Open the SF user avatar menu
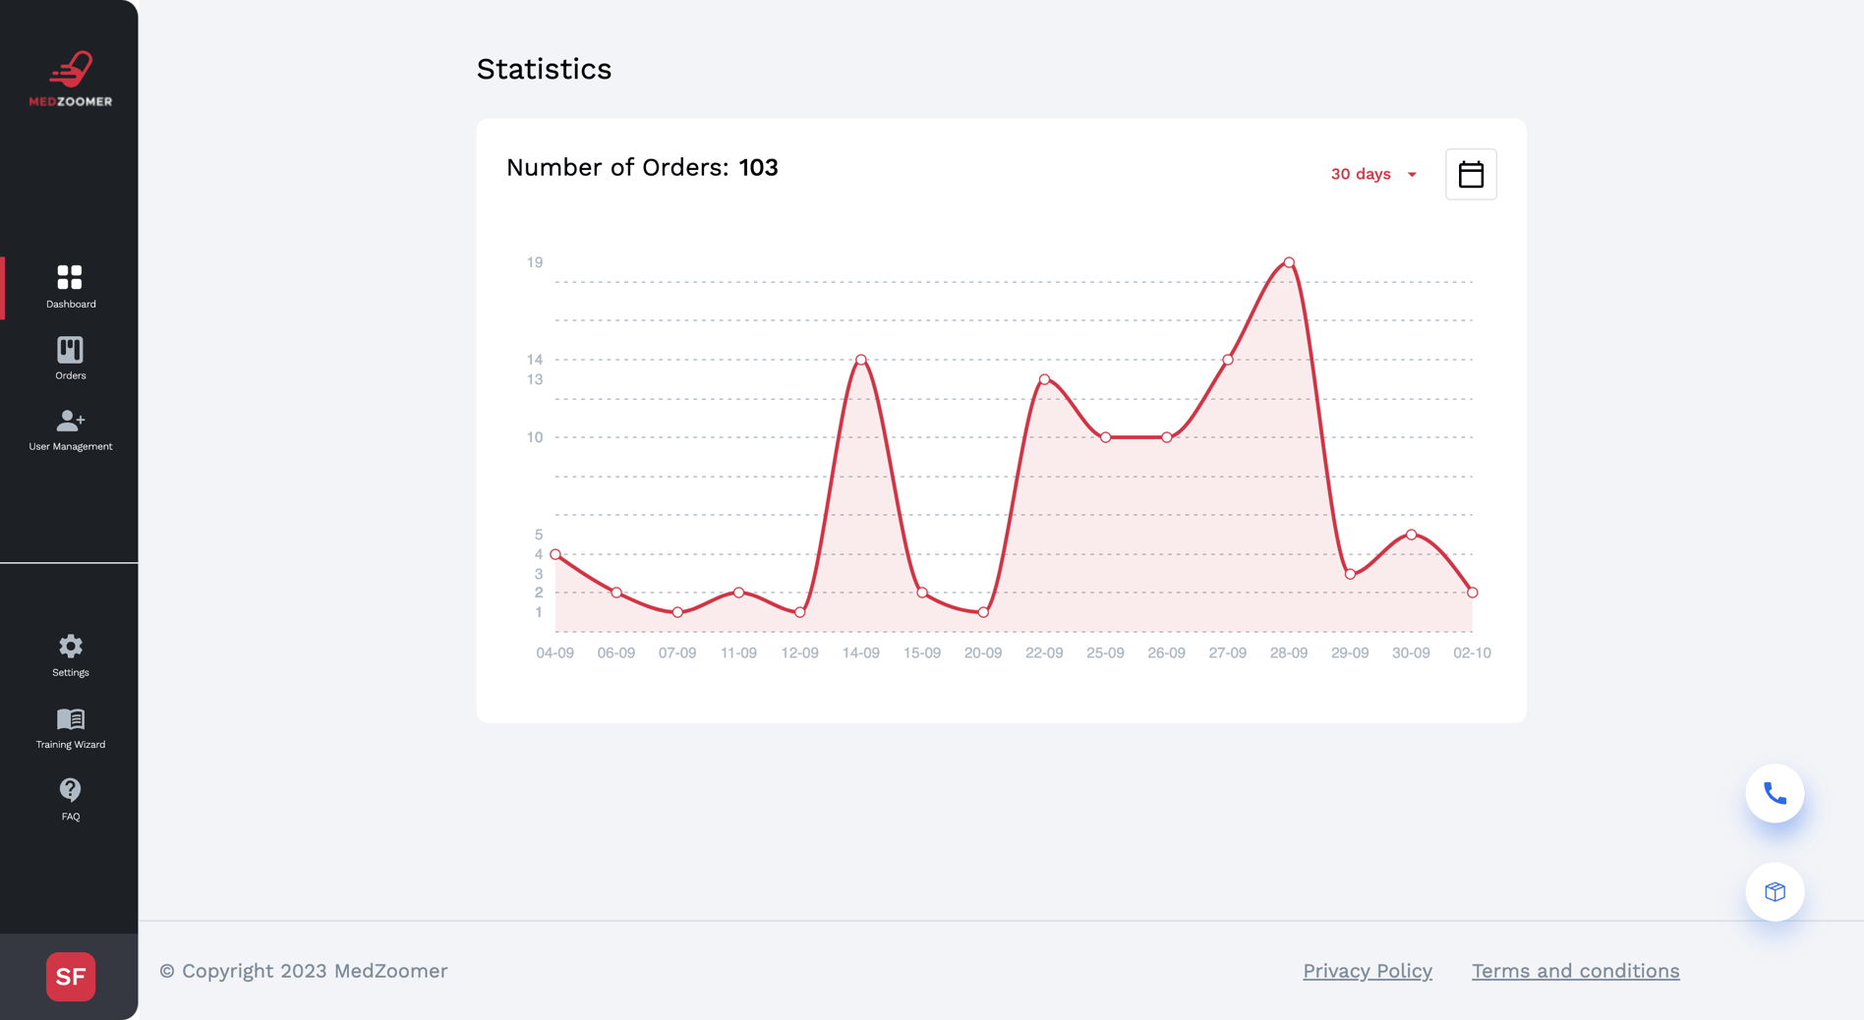This screenshot has height=1020, width=1864. 71,977
